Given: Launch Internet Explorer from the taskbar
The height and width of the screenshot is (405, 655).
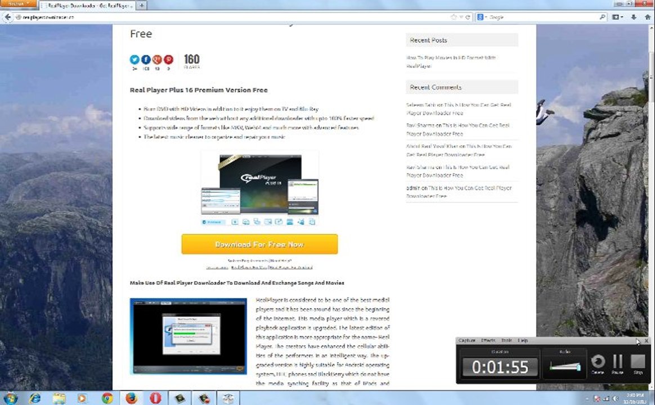Looking at the screenshot, I should pos(35,398).
